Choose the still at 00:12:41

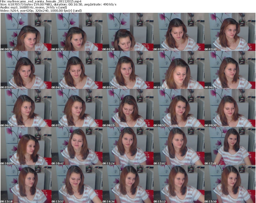click(230, 146)
